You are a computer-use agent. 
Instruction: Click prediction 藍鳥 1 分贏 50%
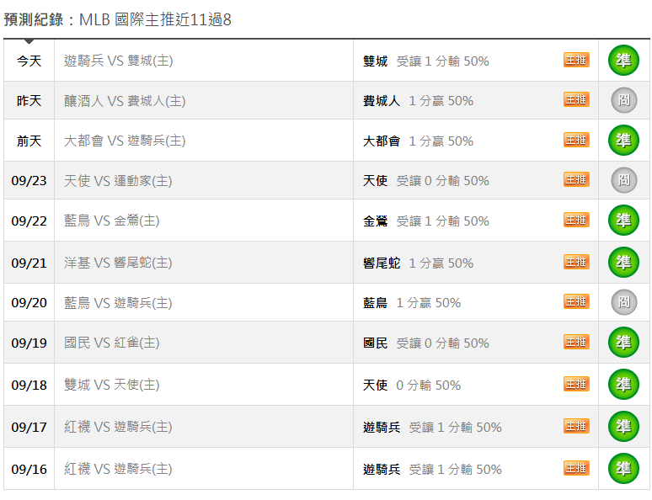tap(412, 303)
